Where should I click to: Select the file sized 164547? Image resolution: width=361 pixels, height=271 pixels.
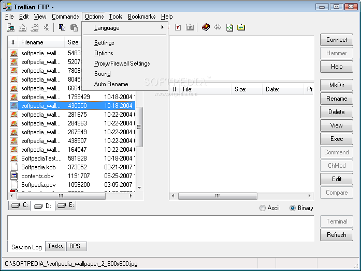point(72,150)
